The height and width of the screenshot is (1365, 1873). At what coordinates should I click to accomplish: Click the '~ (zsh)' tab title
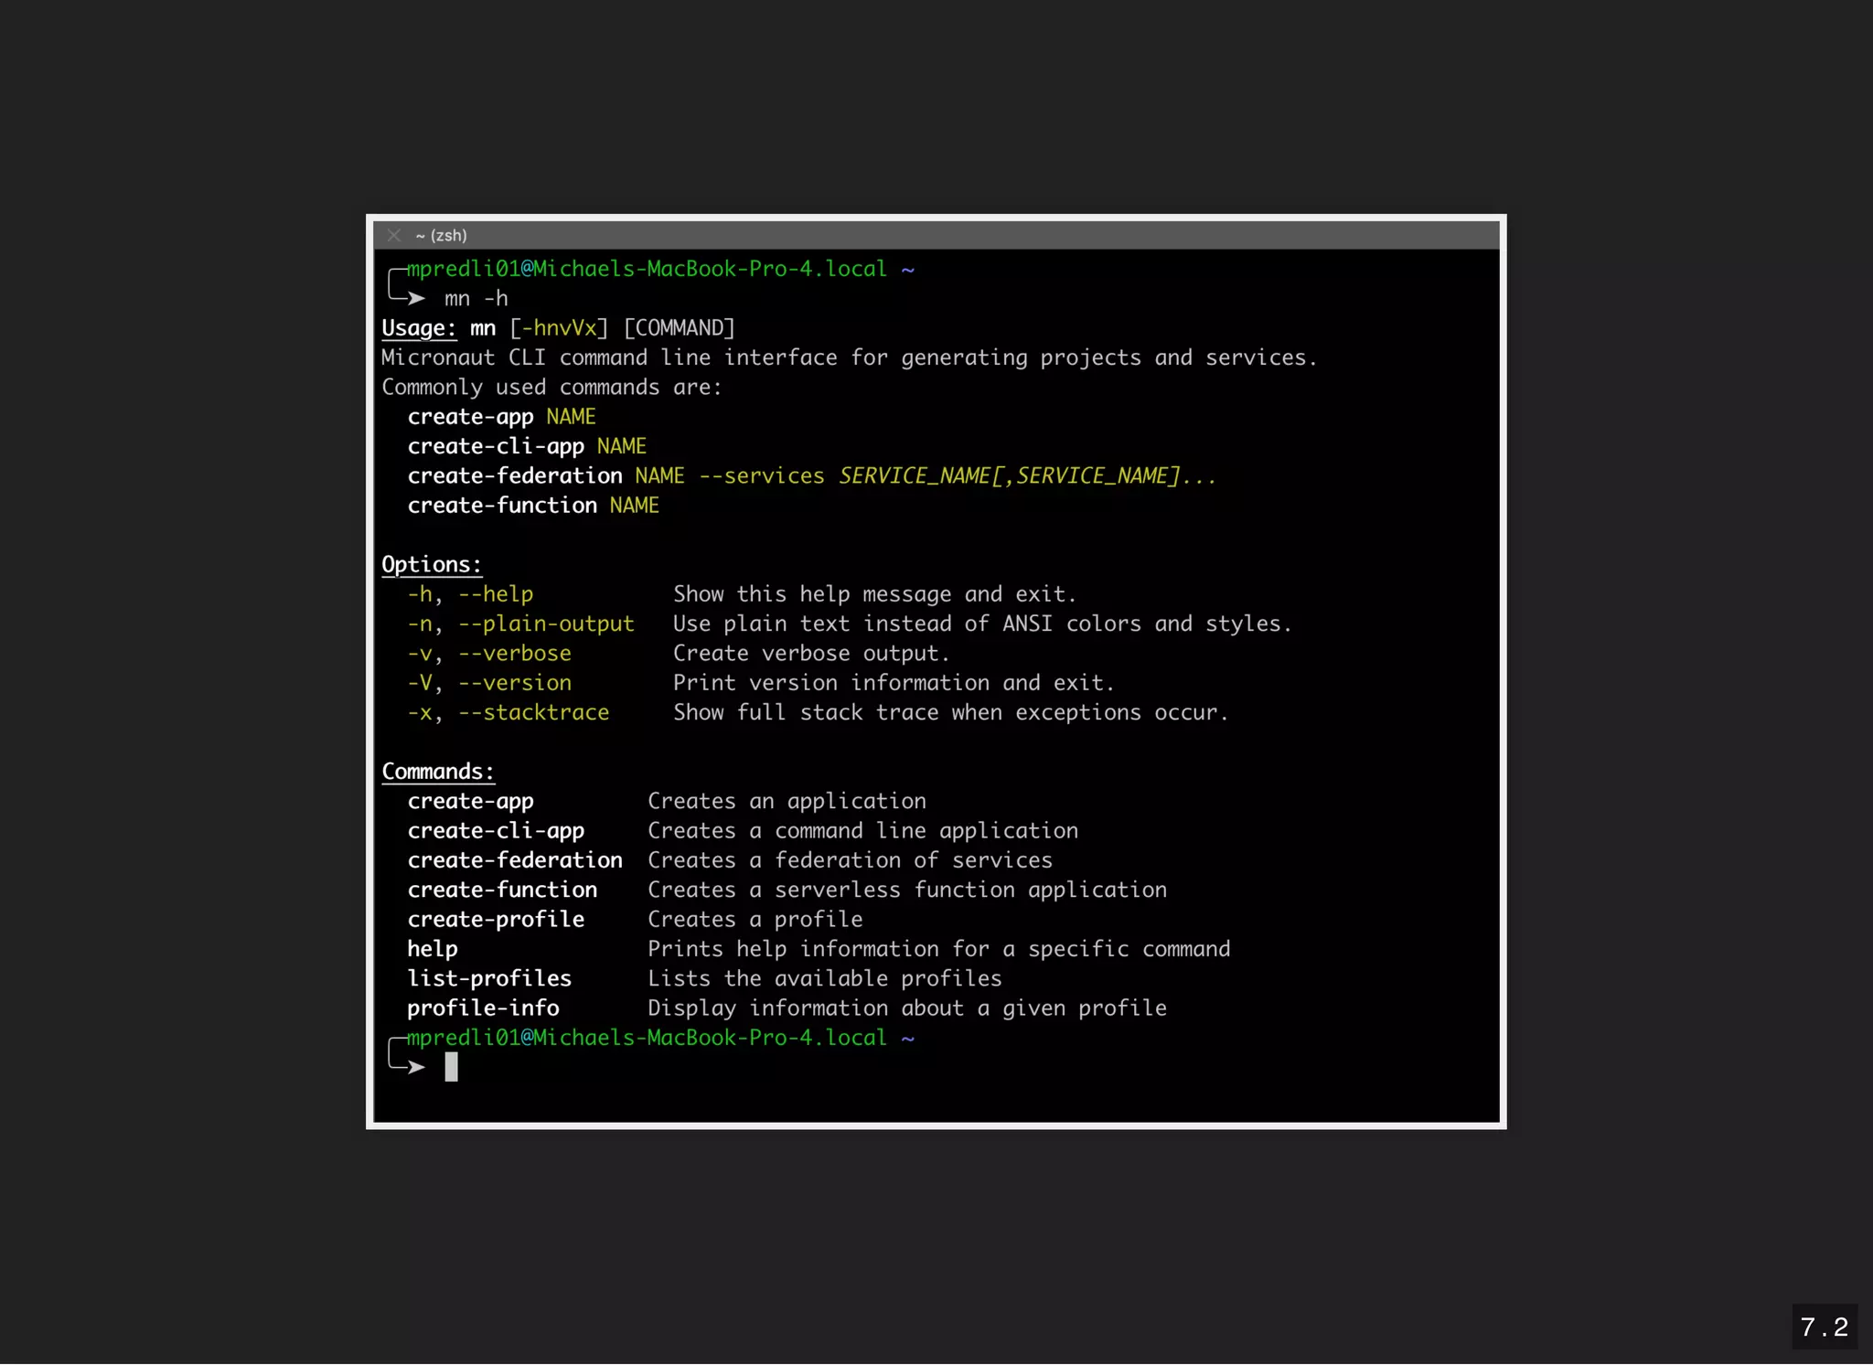tap(441, 236)
